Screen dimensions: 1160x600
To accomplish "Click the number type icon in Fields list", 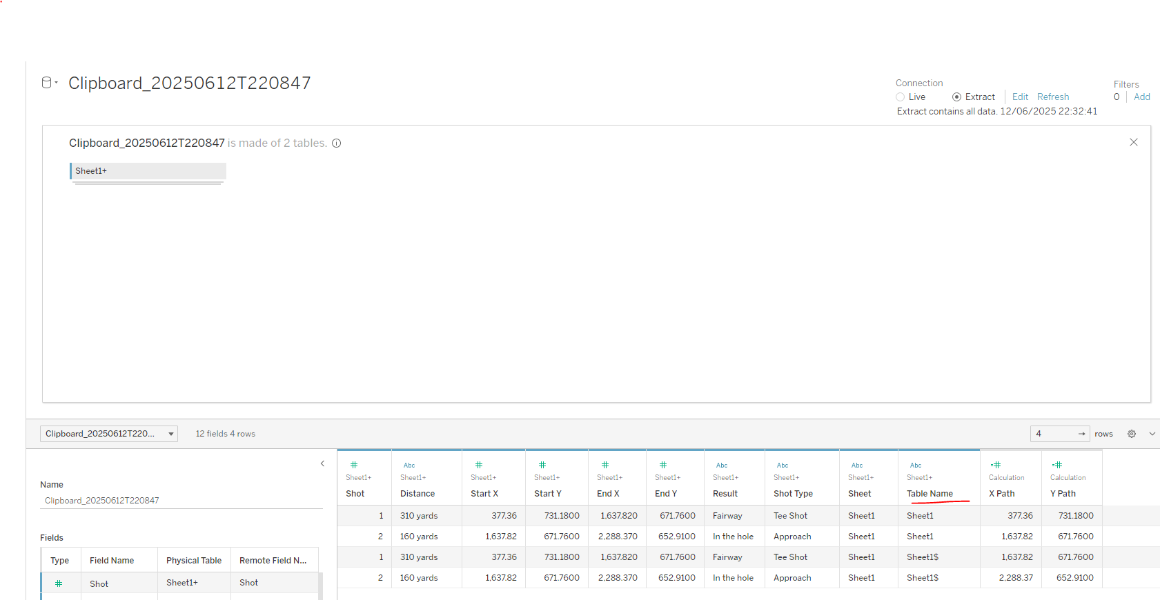I will pos(59,583).
